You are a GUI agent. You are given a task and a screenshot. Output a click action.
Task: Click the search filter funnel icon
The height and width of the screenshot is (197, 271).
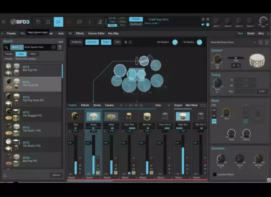pos(60,47)
